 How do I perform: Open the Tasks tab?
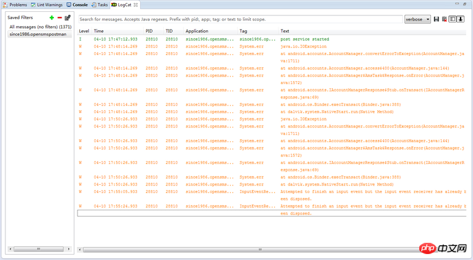[x=100, y=5]
